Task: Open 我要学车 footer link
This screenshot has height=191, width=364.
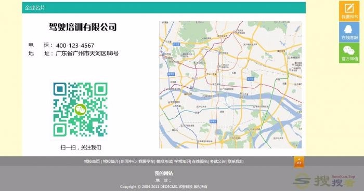Action: (146, 161)
